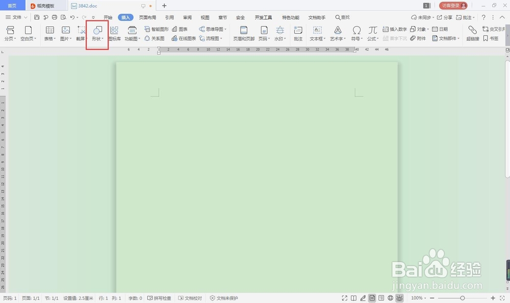Insert a Symbol (符号)
Viewport: 510px width, 303px height.
(x=356, y=33)
